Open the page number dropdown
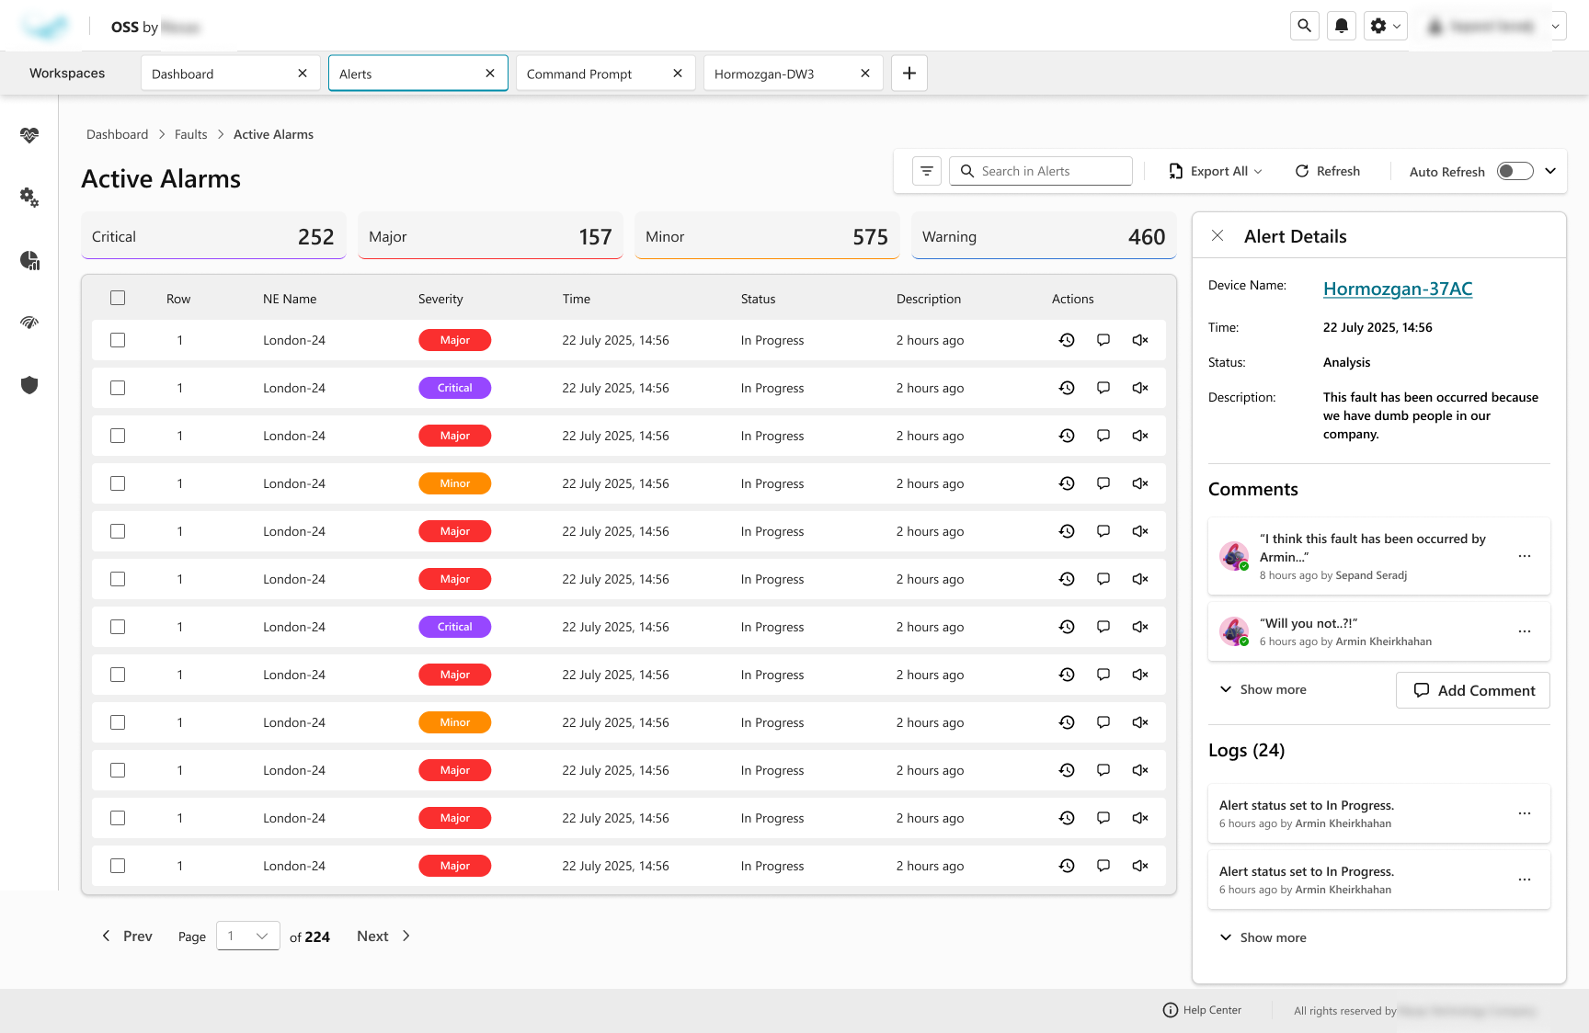Screen dimensions: 1589x1033 click(x=248, y=936)
